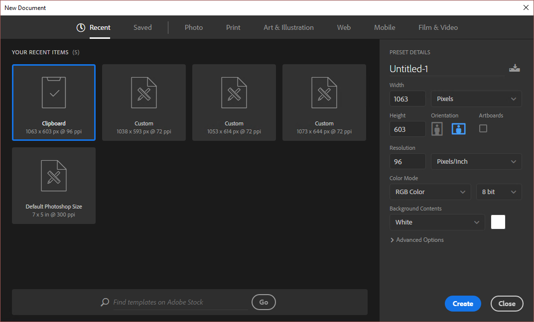
Task: Open the RGB Color mode dropdown
Action: 430,192
